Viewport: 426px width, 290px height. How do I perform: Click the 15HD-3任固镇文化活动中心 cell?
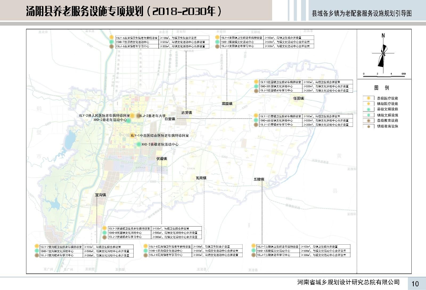pos(281,86)
